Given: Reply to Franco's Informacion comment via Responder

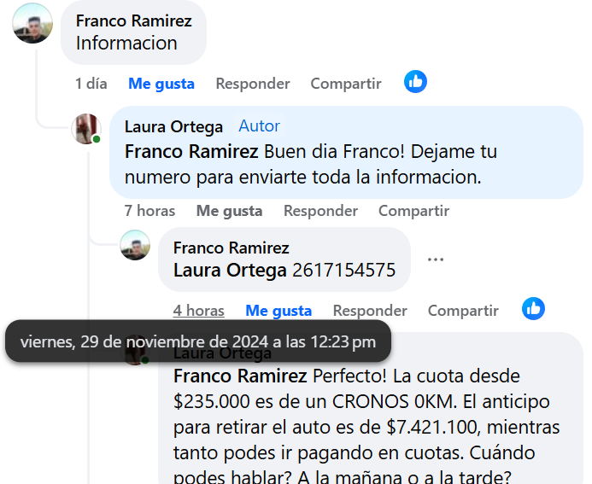Looking at the screenshot, I should (x=253, y=84).
